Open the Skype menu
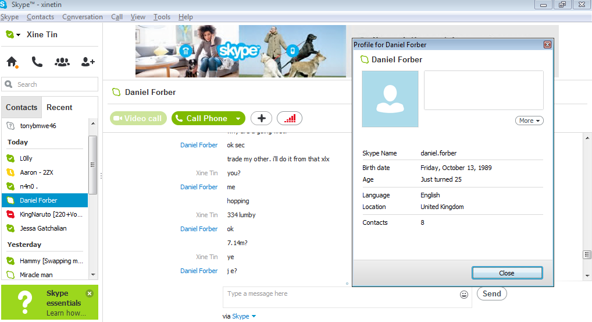The image size is (592, 322). tap(9, 17)
